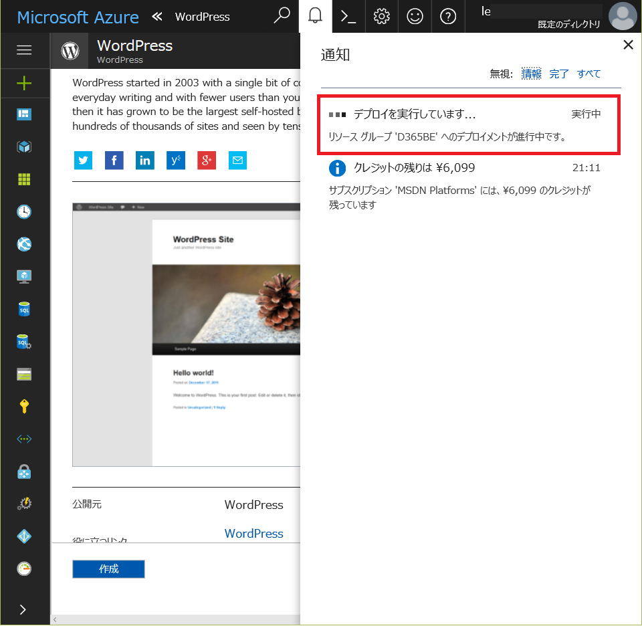Click the 作成 create button
The width and height of the screenshot is (642, 626).
(108, 569)
